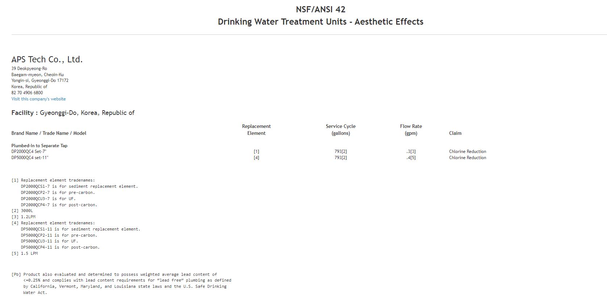Click the Plumbed-In to Separate Tap label

tap(39, 146)
